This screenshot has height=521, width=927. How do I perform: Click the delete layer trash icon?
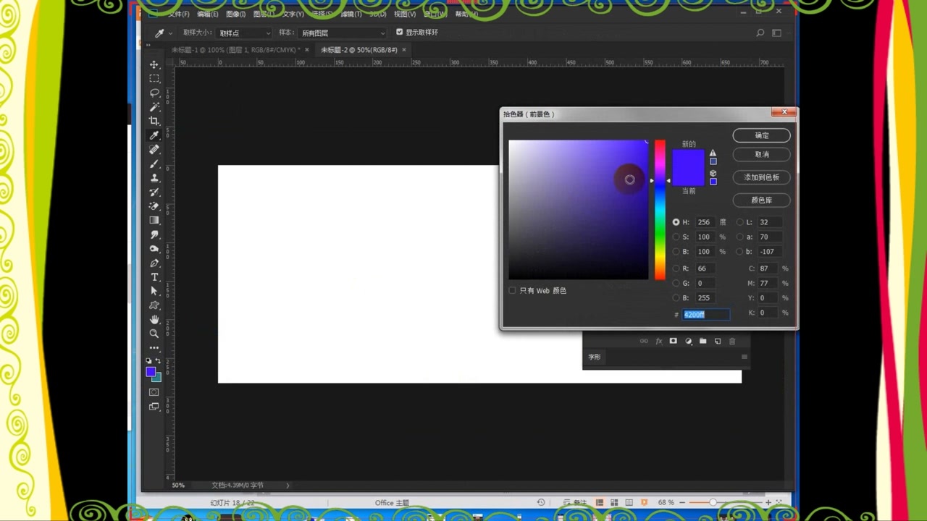(732, 341)
